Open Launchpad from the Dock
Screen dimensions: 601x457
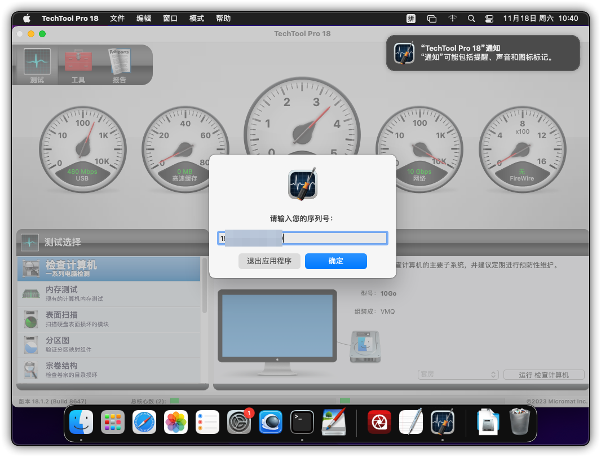point(113,422)
